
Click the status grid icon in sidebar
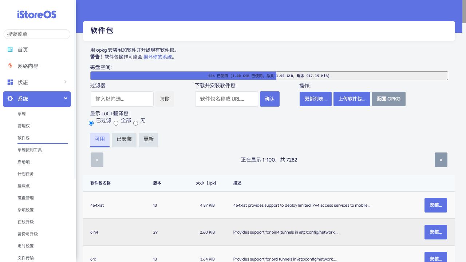click(10, 82)
